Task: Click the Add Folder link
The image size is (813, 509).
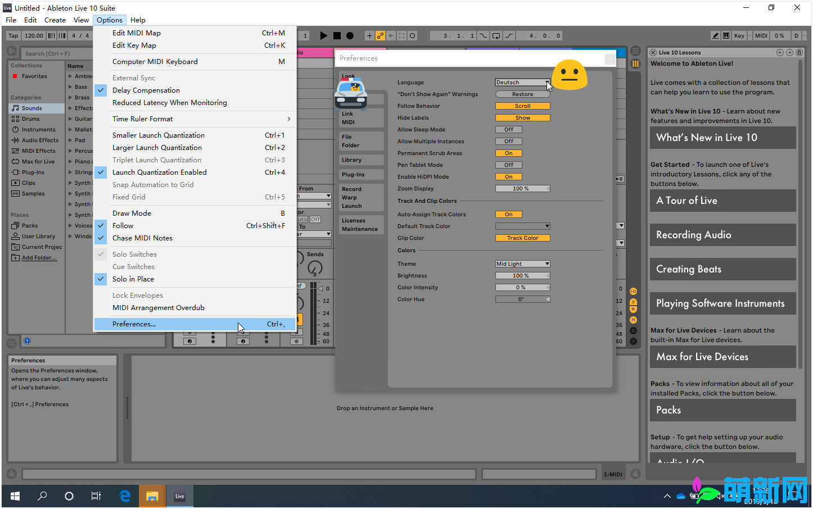Action: pyautogui.click(x=39, y=257)
